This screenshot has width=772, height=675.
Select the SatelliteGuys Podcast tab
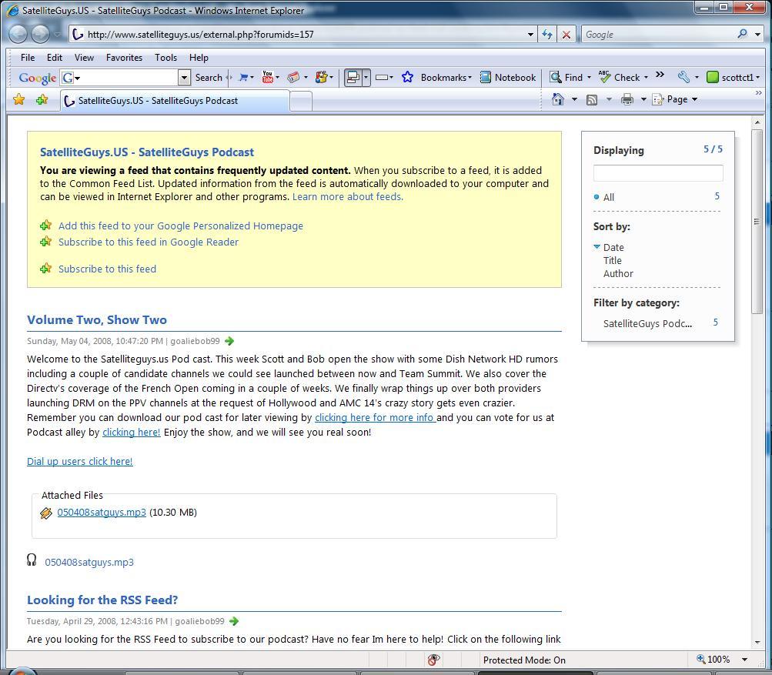point(175,101)
